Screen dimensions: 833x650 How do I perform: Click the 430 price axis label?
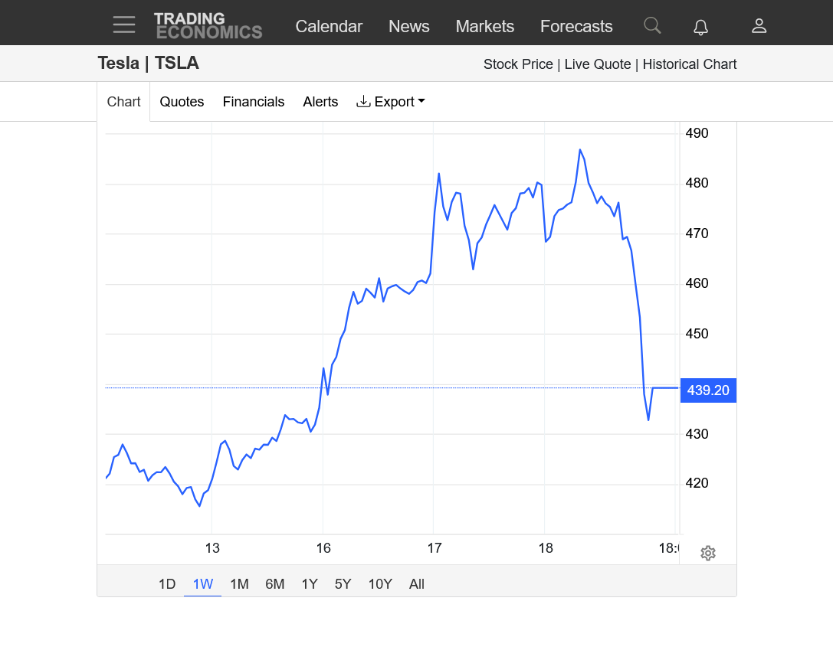pyautogui.click(x=697, y=434)
